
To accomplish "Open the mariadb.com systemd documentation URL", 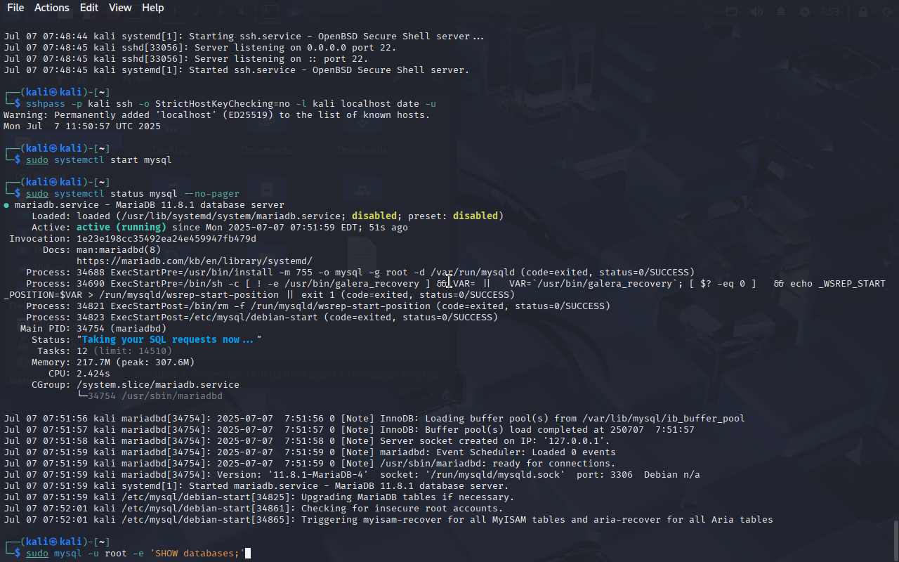I will tap(195, 261).
